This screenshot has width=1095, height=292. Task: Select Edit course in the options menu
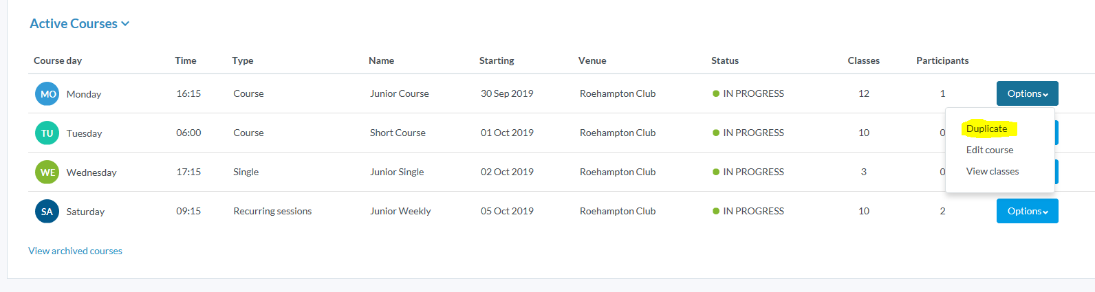click(x=989, y=150)
